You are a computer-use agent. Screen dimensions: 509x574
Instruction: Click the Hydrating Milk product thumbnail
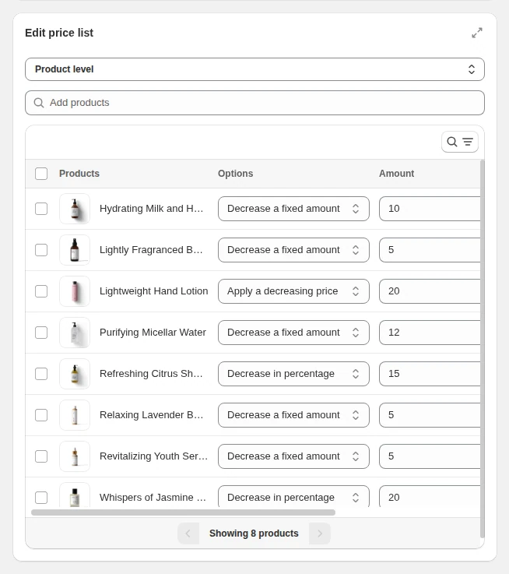point(75,209)
